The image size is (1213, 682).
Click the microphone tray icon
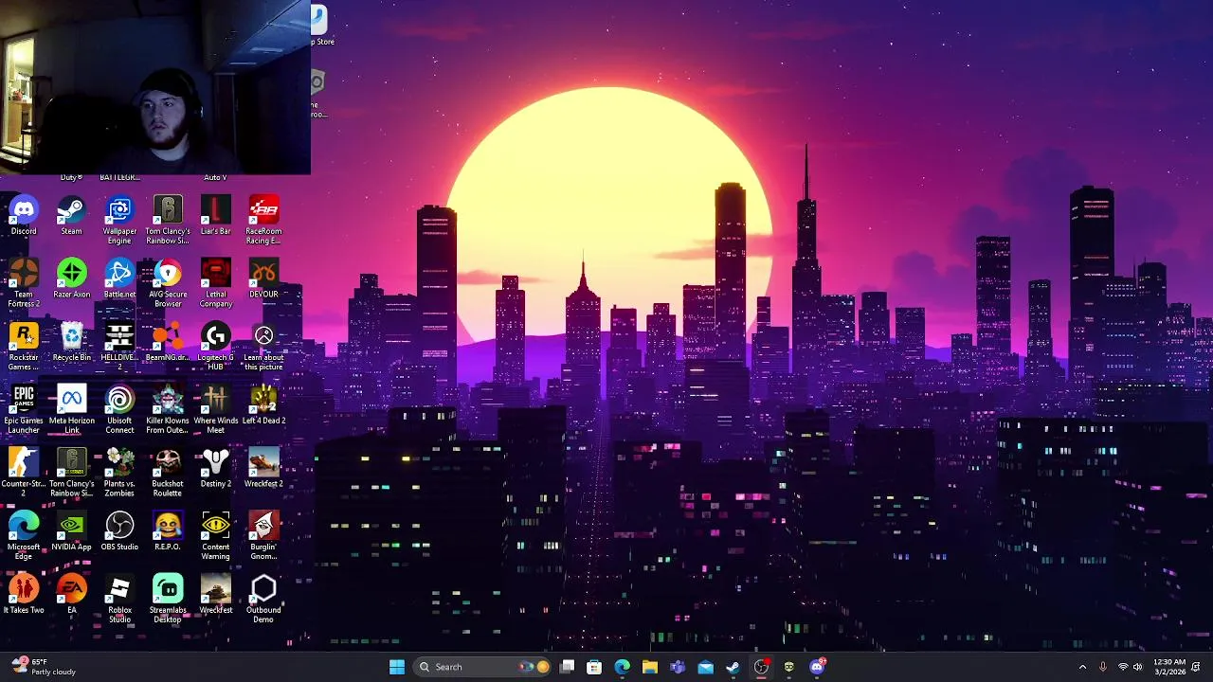[x=1103, y=667]
